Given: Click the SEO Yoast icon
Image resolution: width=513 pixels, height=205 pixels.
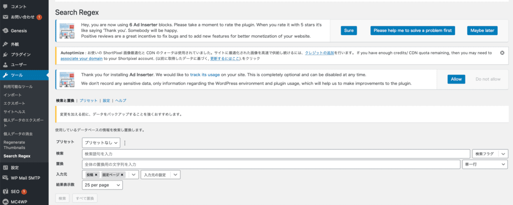Looking at the screenshot, I should (x=5, y=191).
